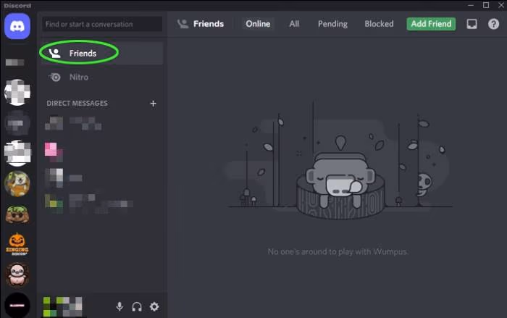Open the Help question mark
Viewport: 507px width, 318px height.
click(x=493, y=24)
